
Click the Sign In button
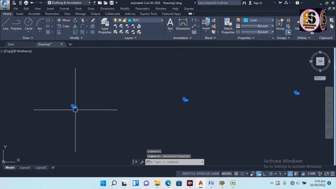(x=256, y=3)
